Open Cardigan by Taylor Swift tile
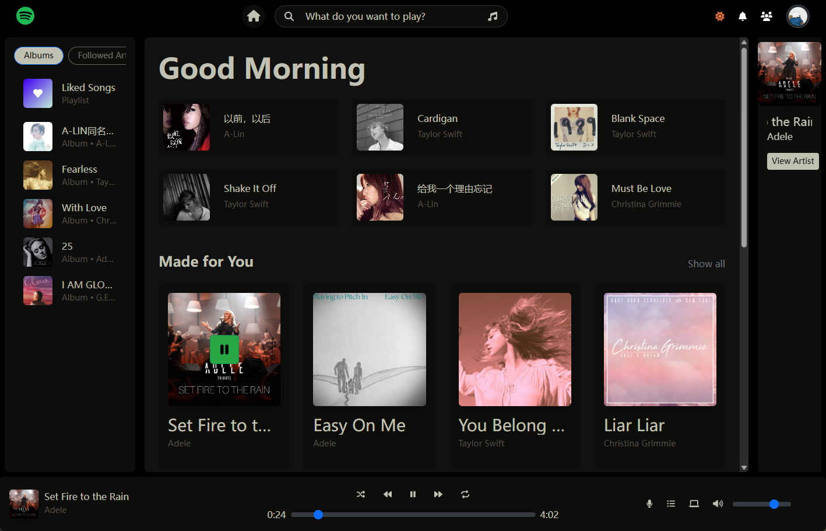 tap(442, 127)
